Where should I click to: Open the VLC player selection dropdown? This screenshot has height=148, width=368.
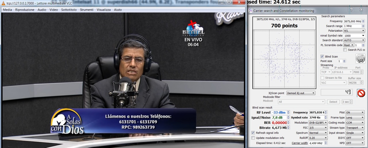[x=333, y=83]
